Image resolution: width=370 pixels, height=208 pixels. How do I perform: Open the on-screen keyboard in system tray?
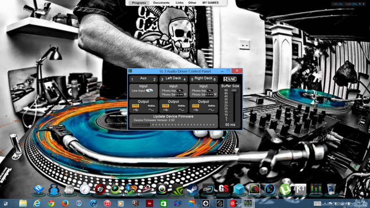pyautogui.click(x=318, y=203)
